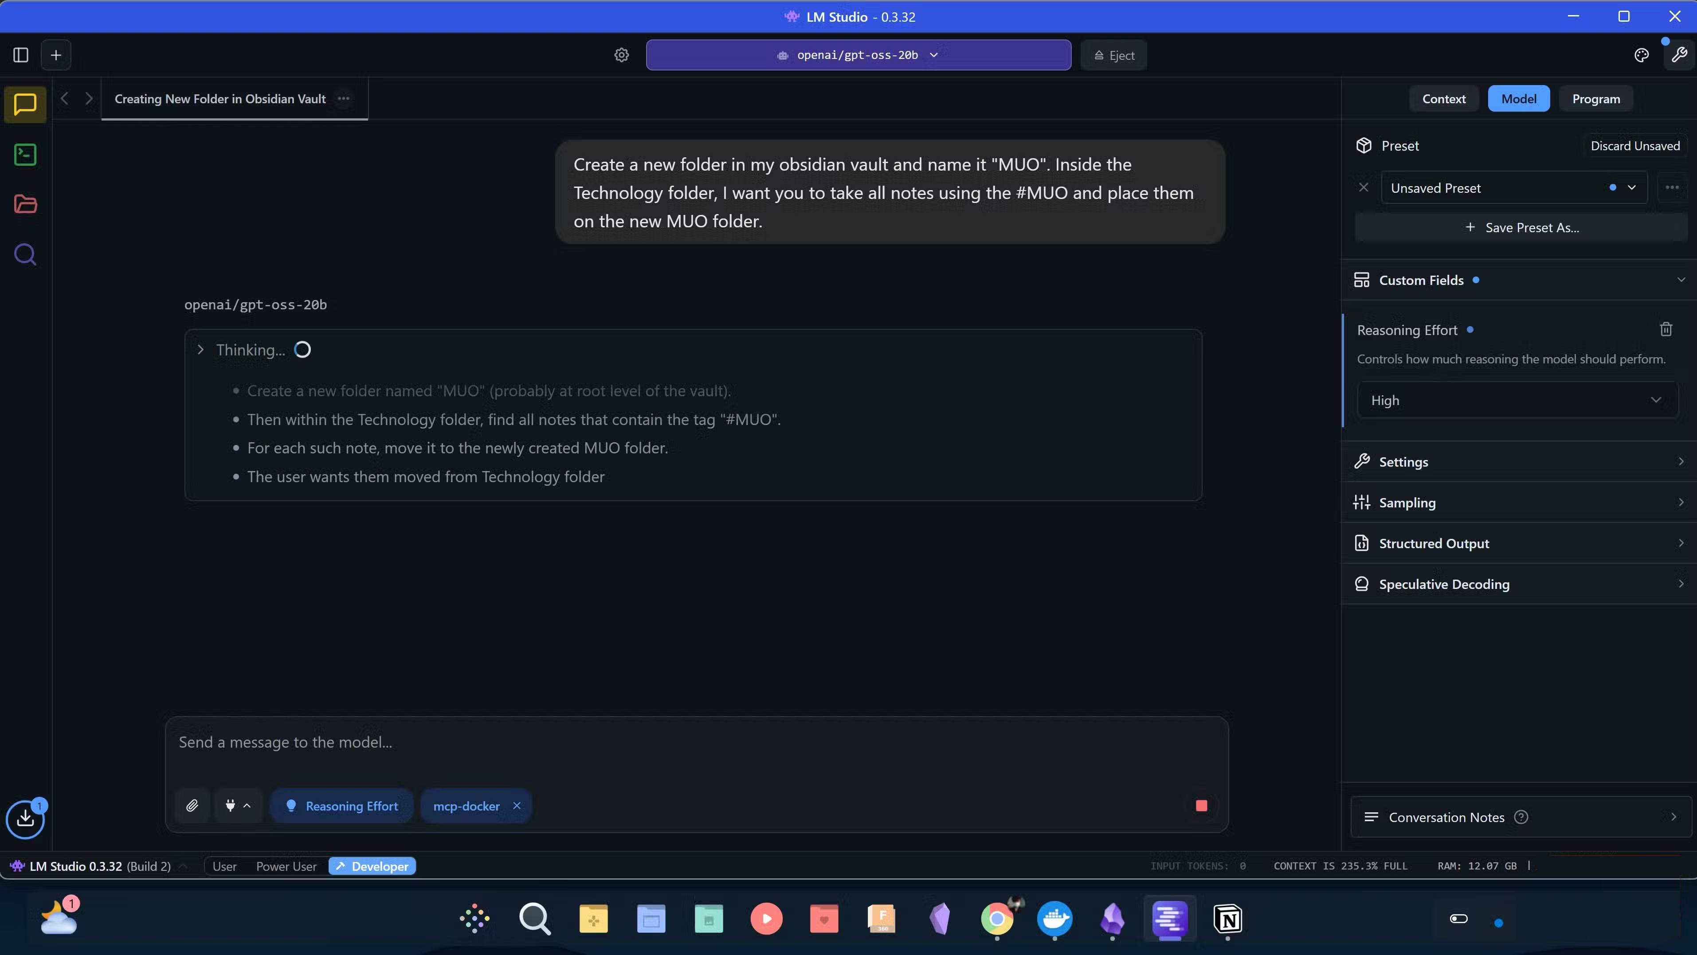
Task: Delete the Reasoning Effort field via trash icon
Action: coord(1666,329)
